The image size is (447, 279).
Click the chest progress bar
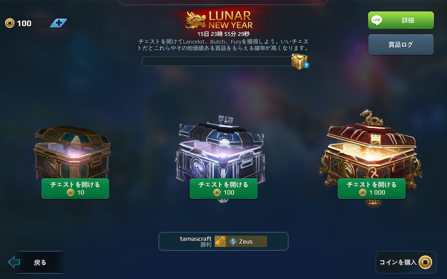click(x=217, y=61)
